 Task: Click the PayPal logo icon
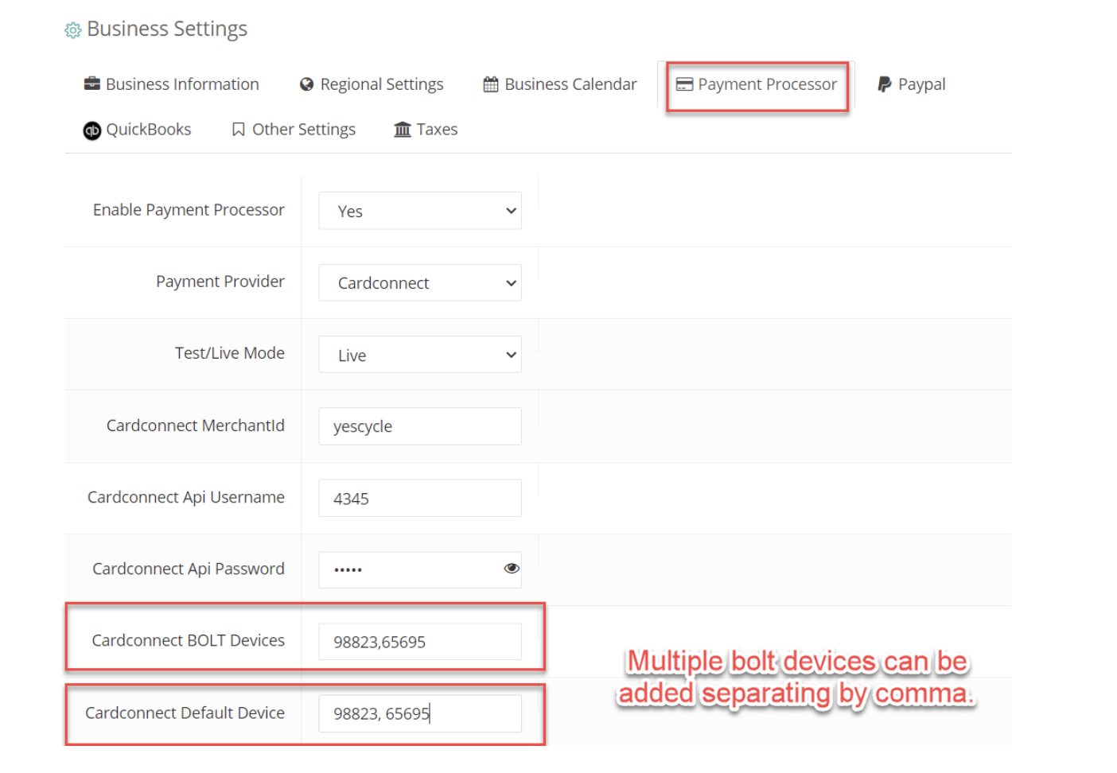(884, 84)
